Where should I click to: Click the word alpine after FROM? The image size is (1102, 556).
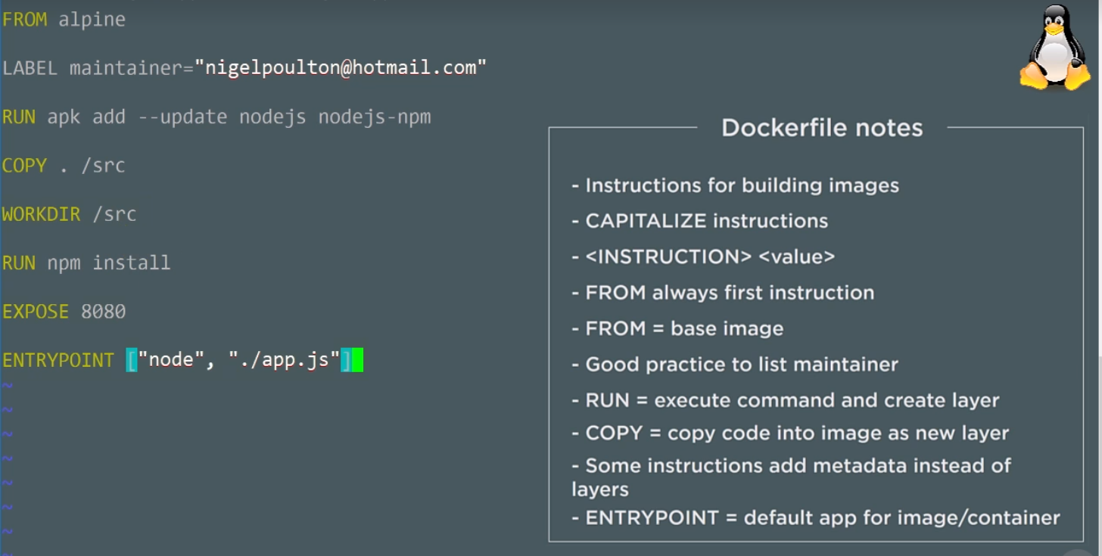(92, 20)
